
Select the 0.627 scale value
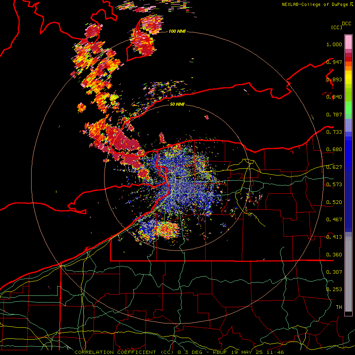click(x=334, y=167)
